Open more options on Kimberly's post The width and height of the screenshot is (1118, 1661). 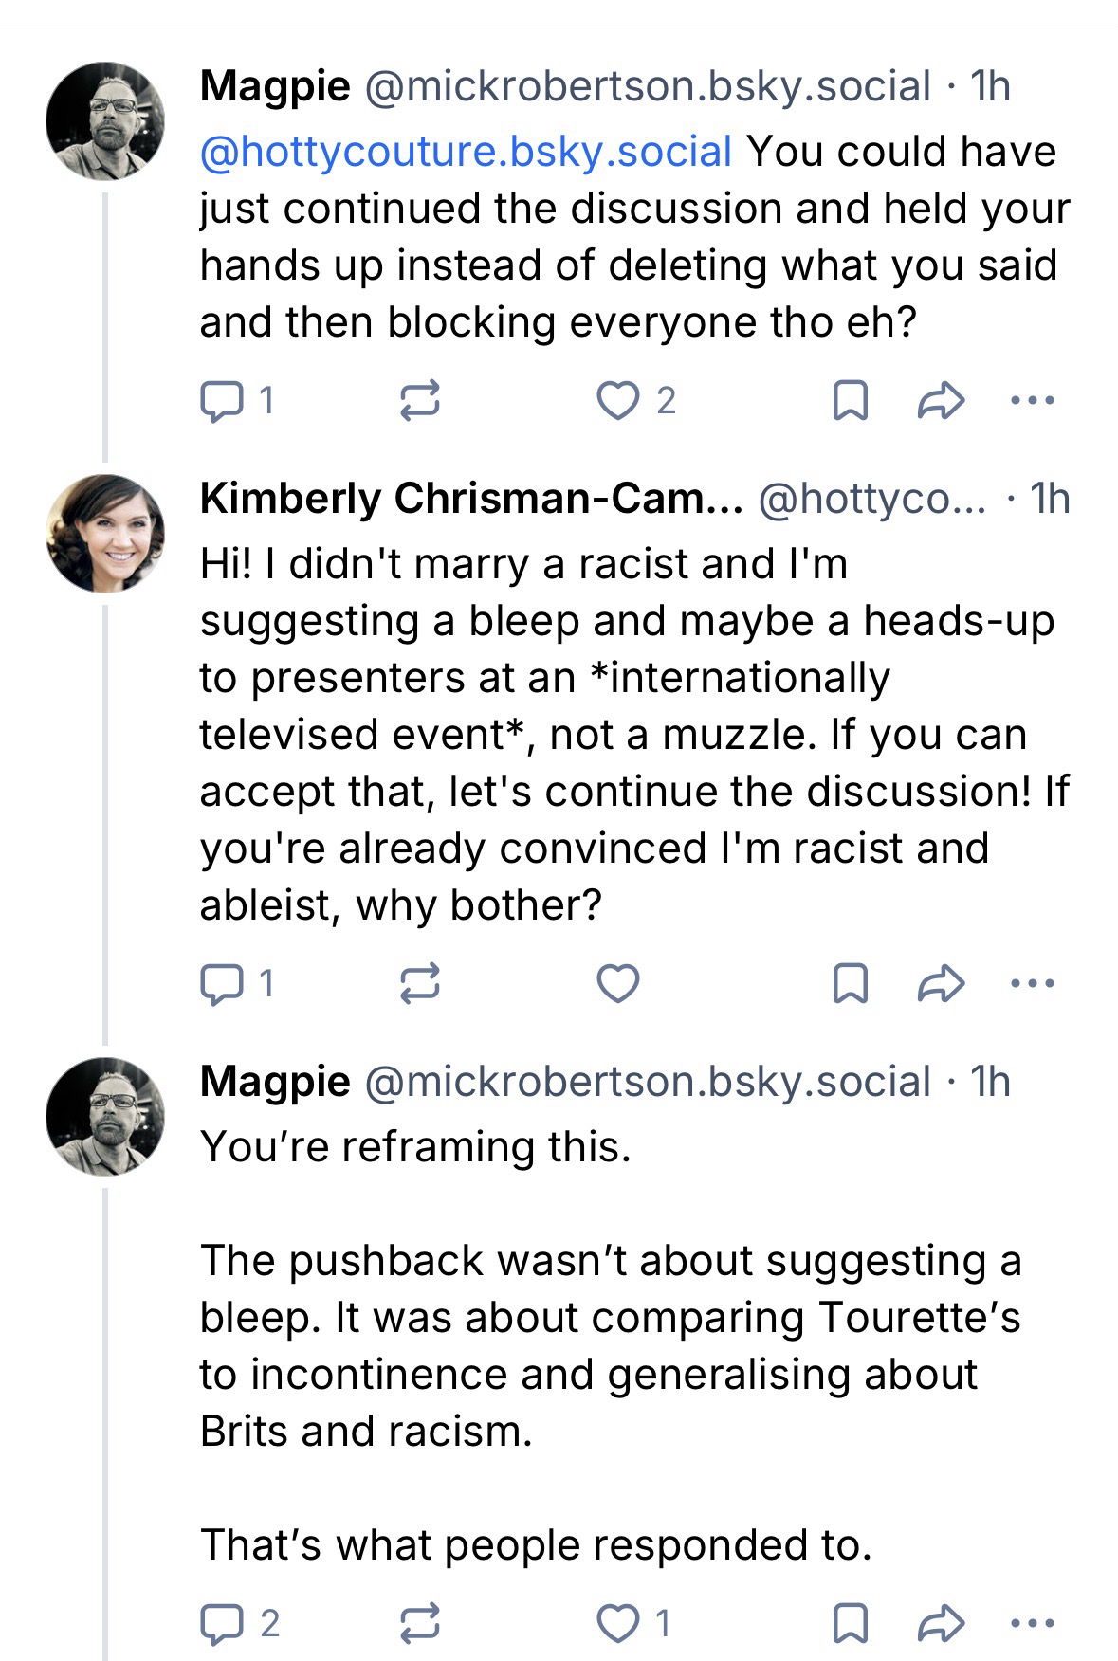[x=1032, y=983]
